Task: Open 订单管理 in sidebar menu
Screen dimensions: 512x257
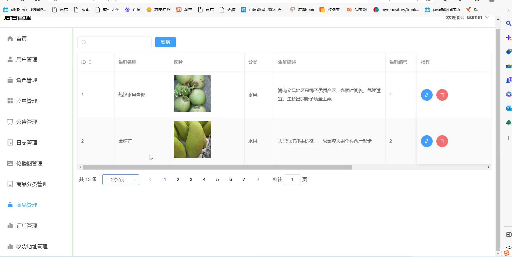Action: point(26,226)
